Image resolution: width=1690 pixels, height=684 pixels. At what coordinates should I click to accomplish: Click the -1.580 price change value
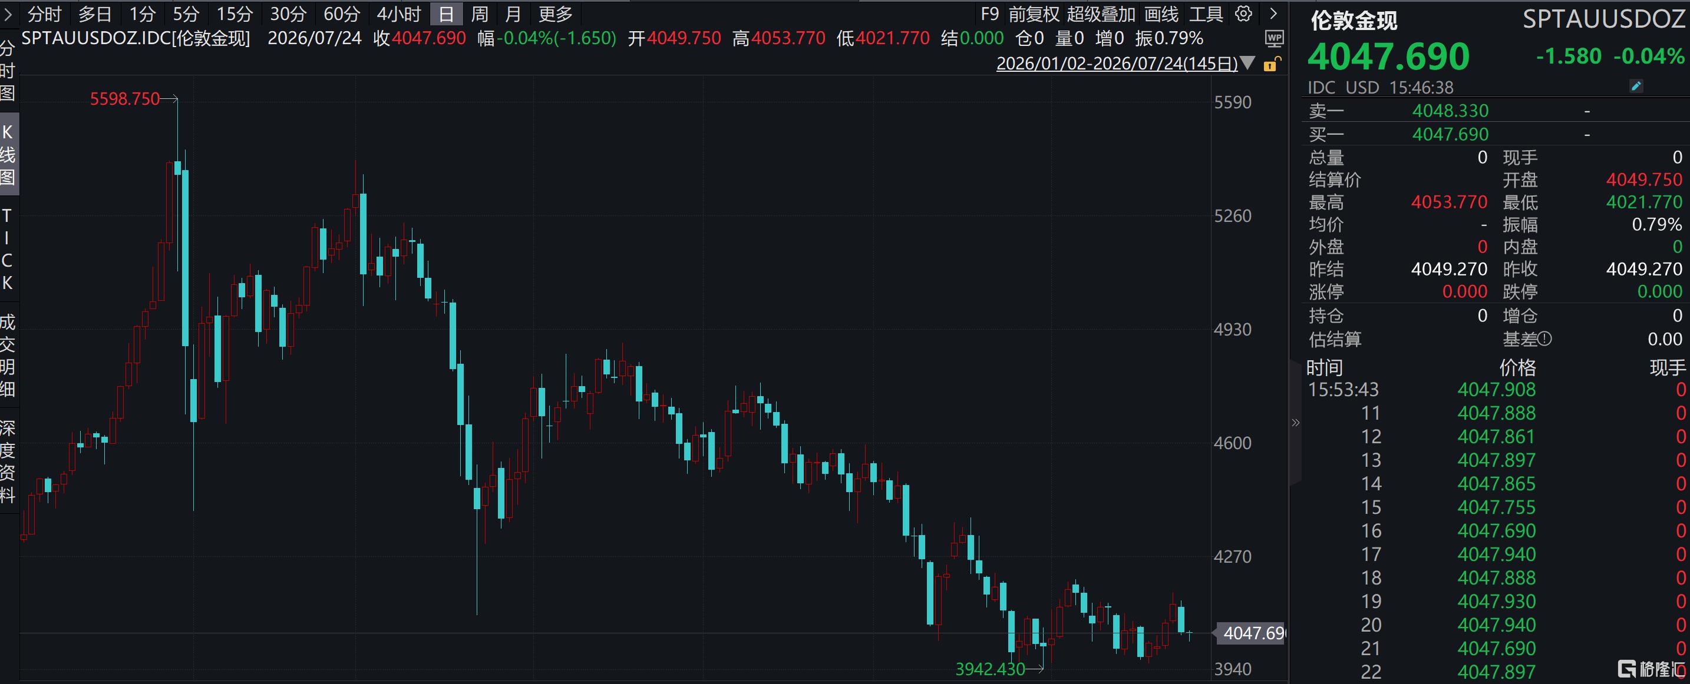coord(1569,57)
